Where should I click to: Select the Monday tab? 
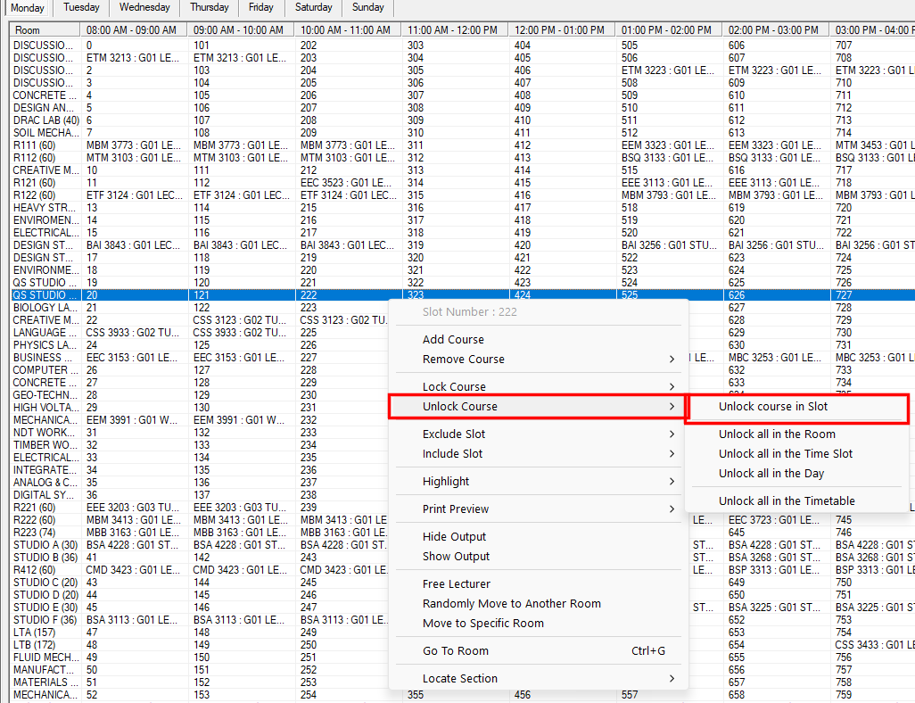[28, 8]
